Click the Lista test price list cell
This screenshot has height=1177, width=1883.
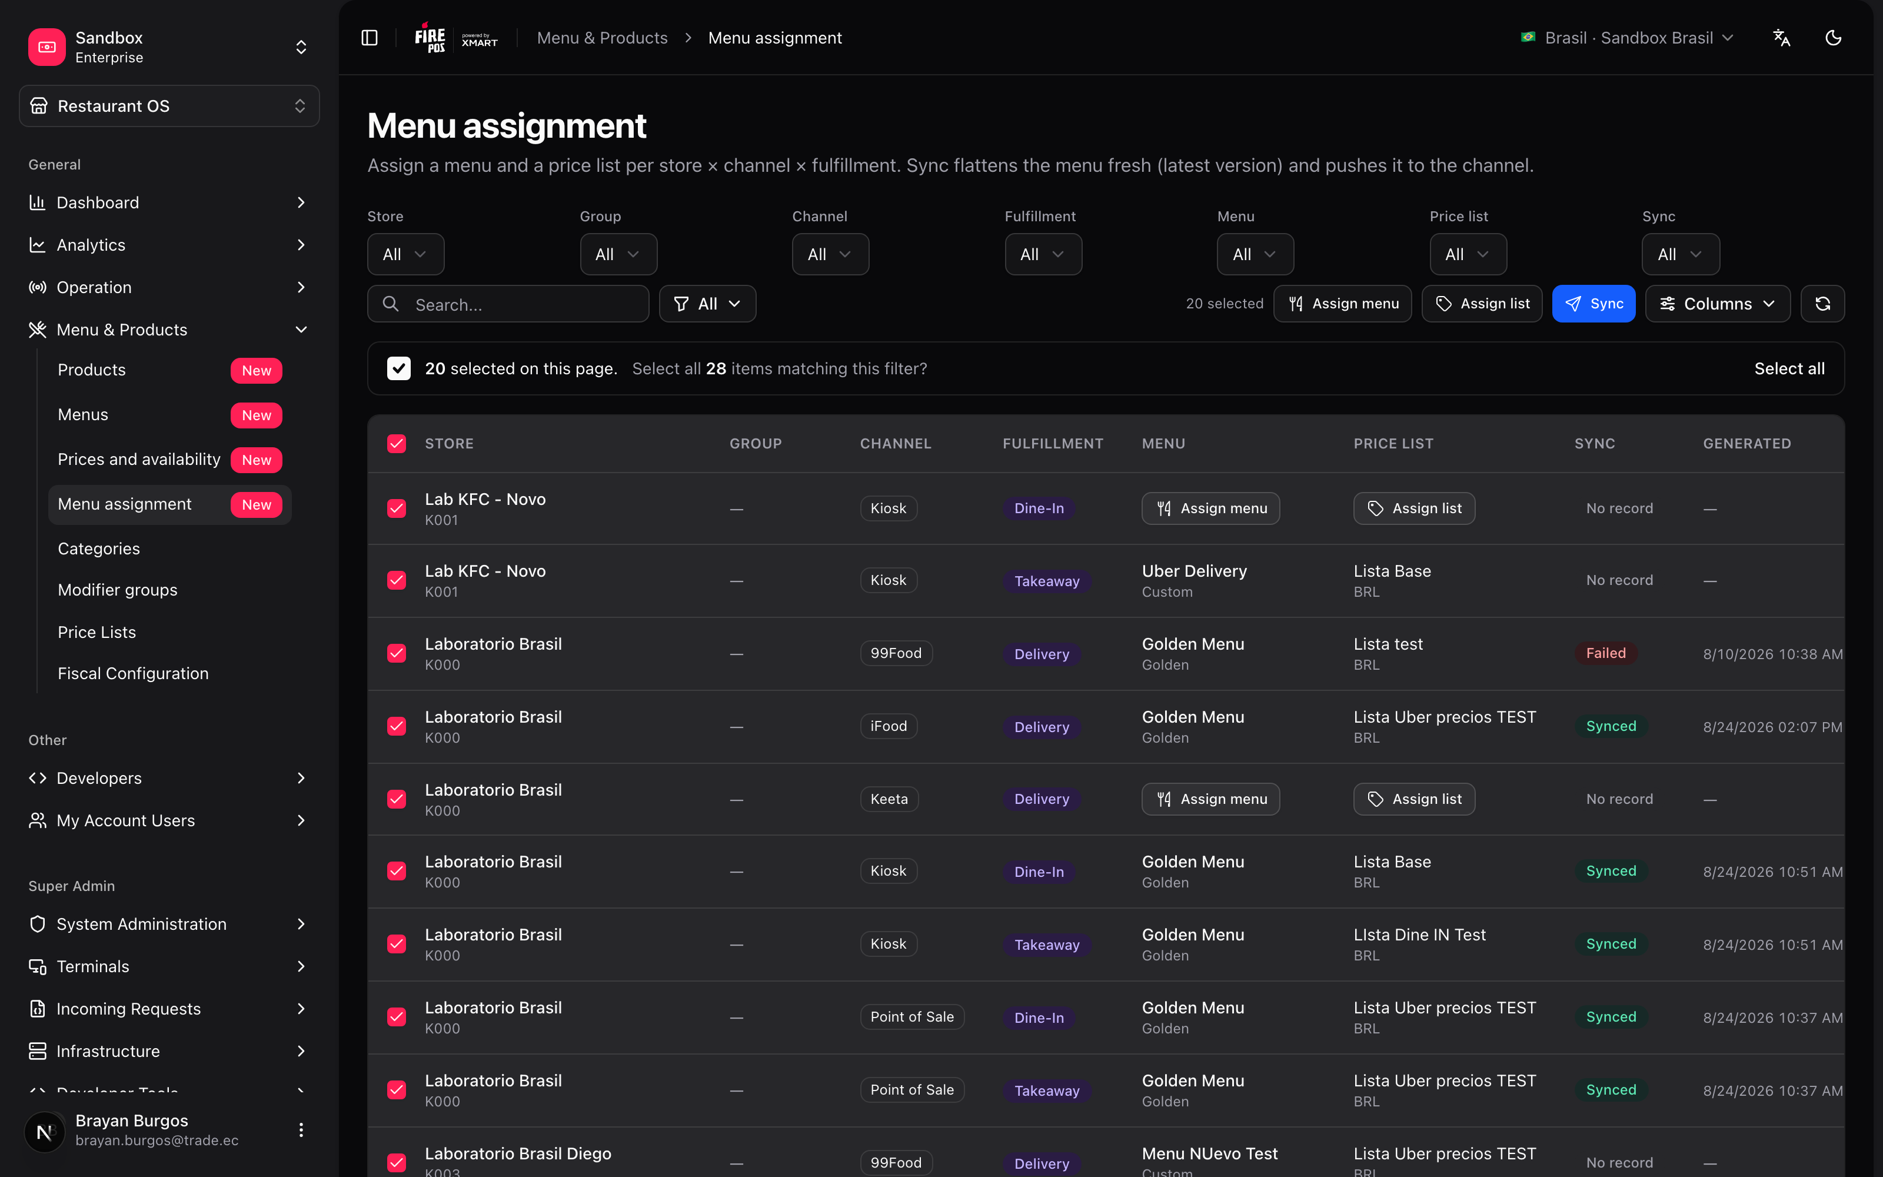pyautogui.click(x=1388, y=653)
